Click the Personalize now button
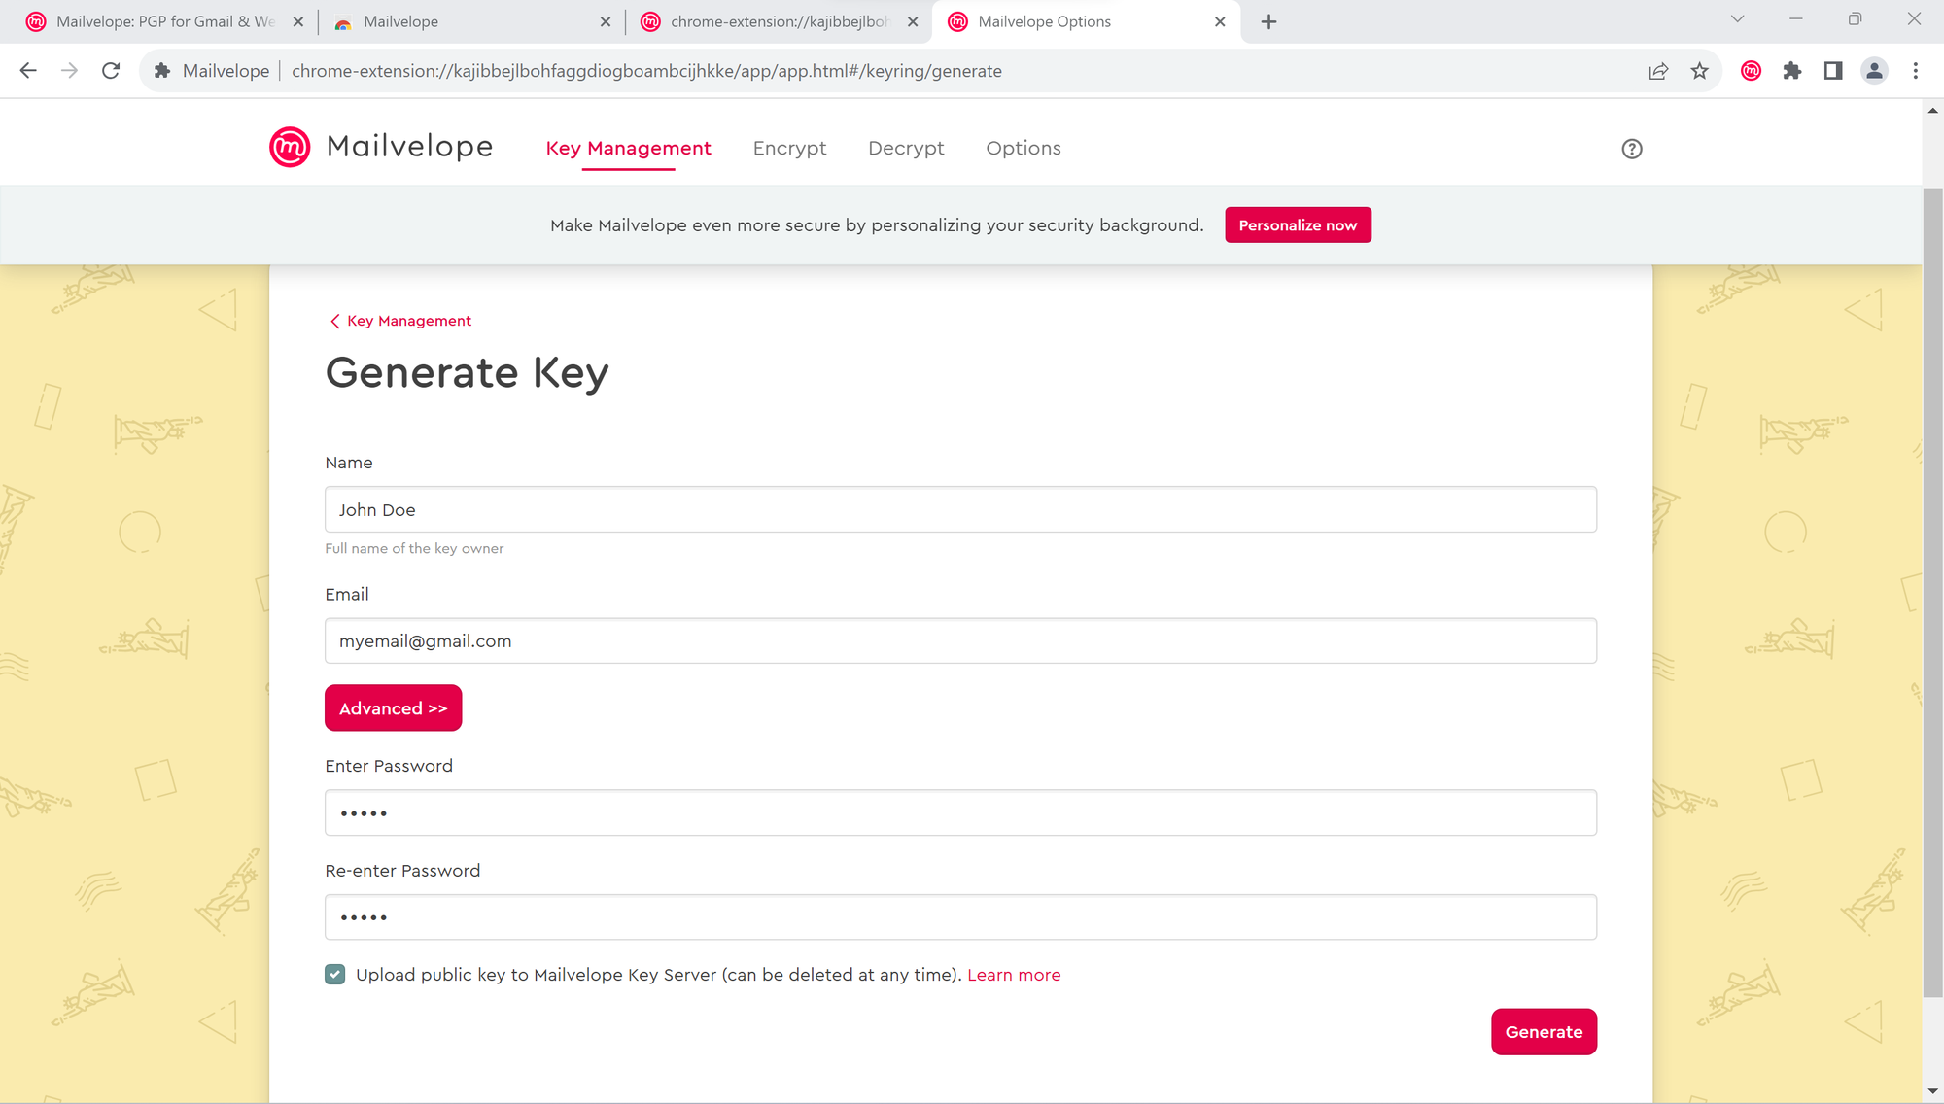Image resolution: width=1944 pixels, height=1104 pixels. 1298,225
